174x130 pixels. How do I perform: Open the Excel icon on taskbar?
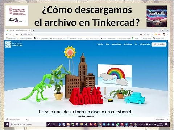point(73,125)
